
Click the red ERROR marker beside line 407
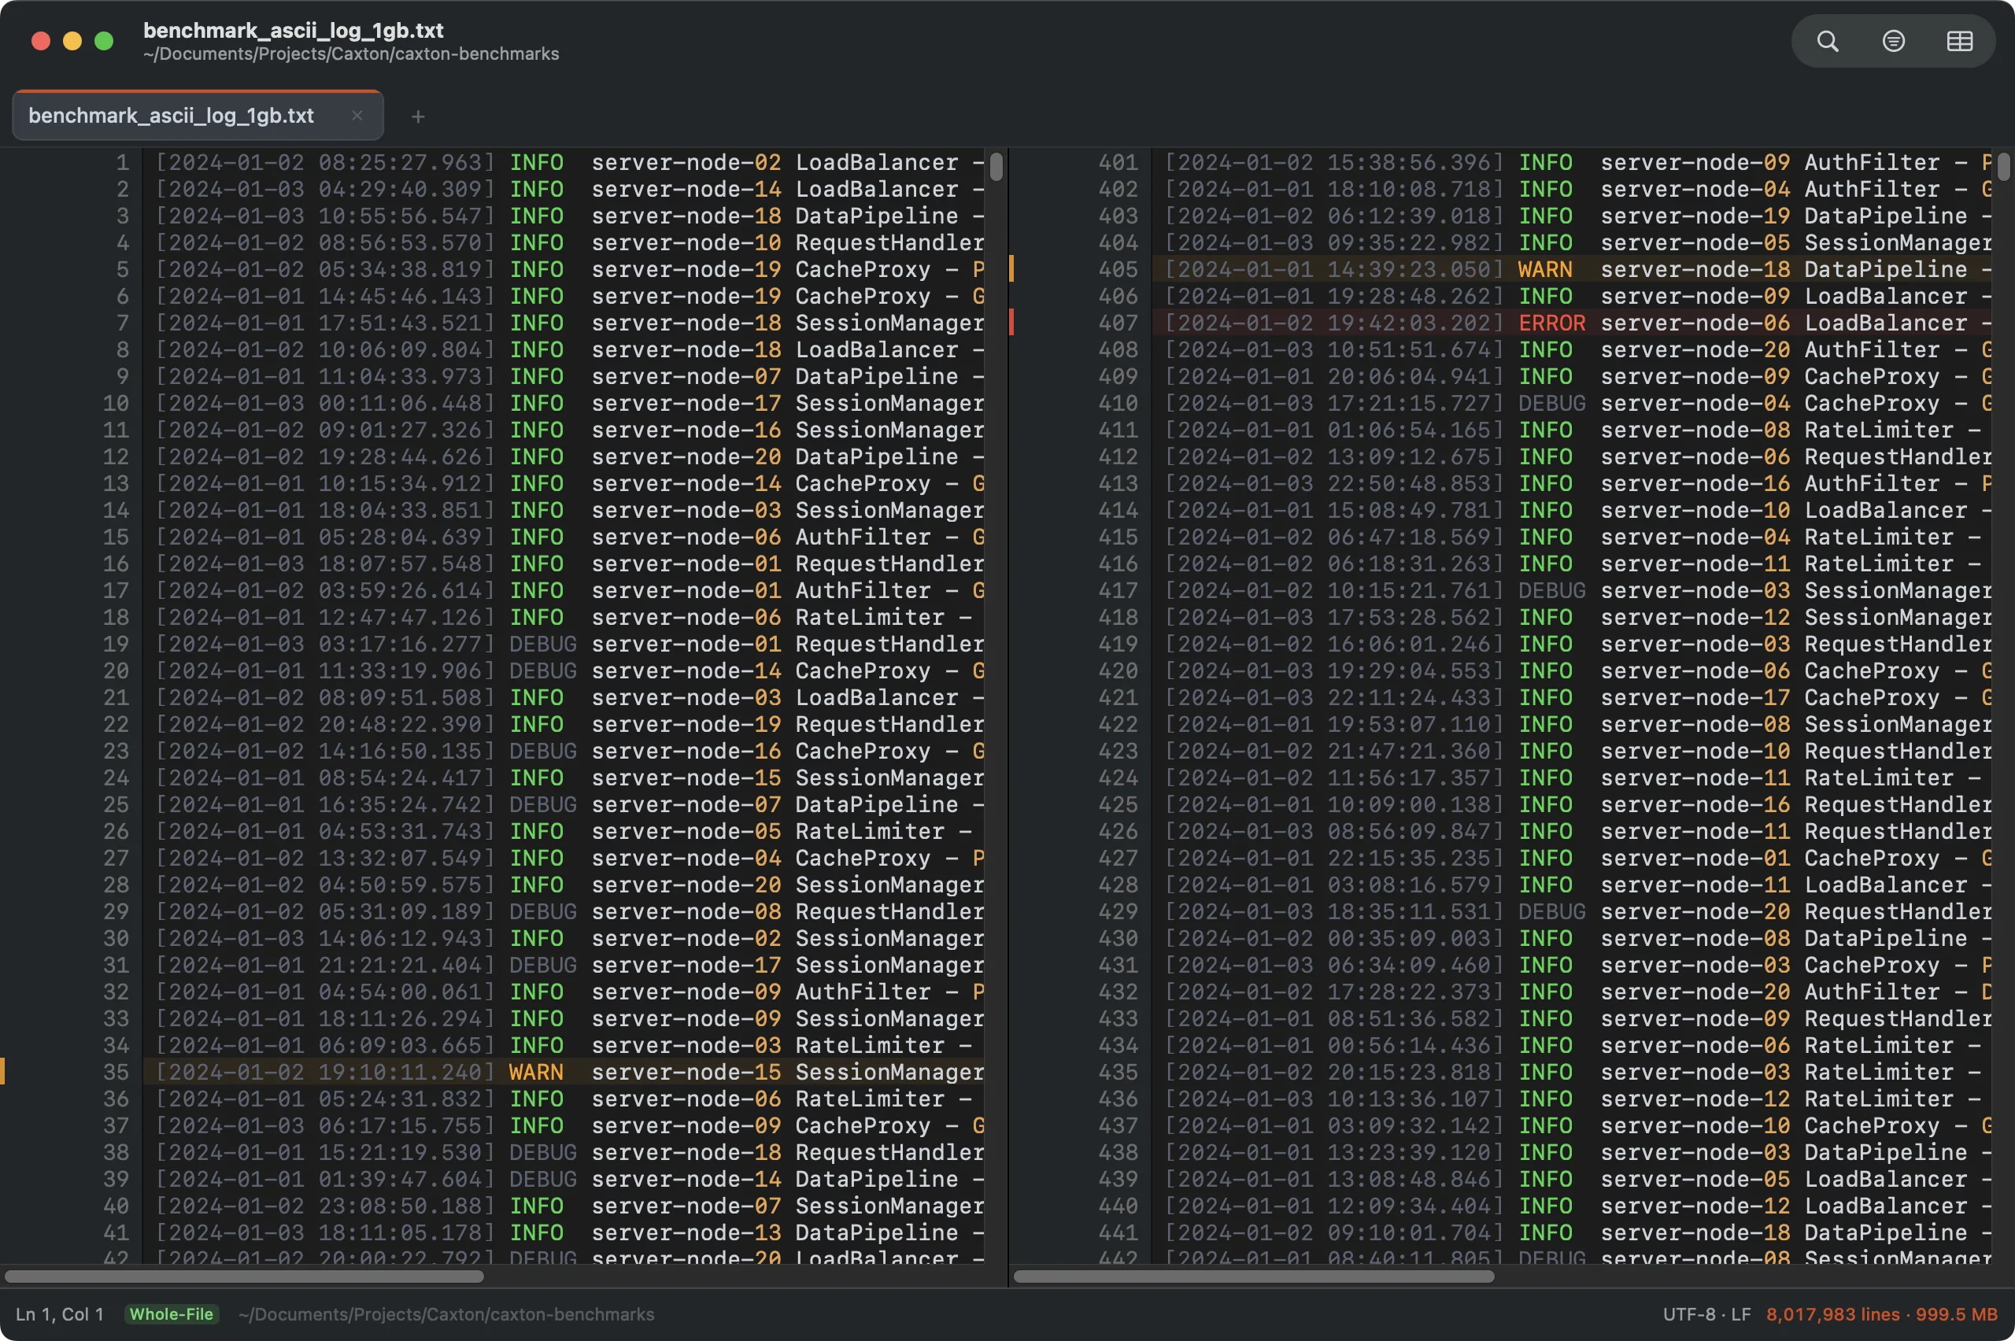pyautogui.click(x=1011, y=323)
